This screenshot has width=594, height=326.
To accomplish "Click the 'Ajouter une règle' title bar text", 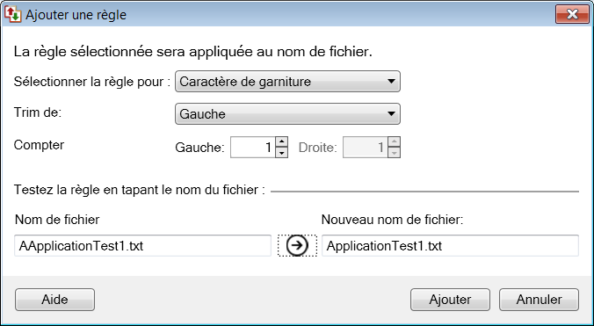I will [76, 15].
